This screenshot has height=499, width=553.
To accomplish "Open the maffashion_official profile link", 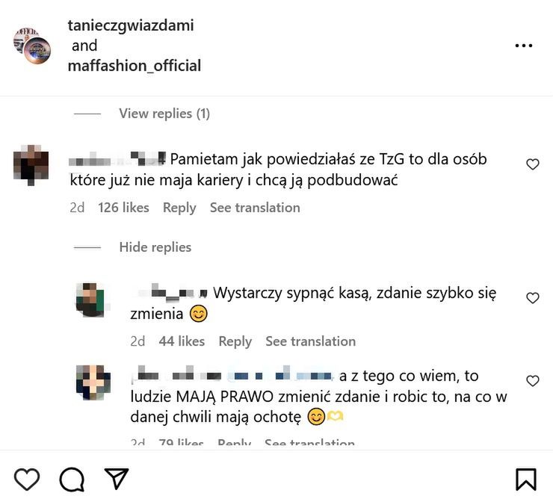I will [135, 66].
